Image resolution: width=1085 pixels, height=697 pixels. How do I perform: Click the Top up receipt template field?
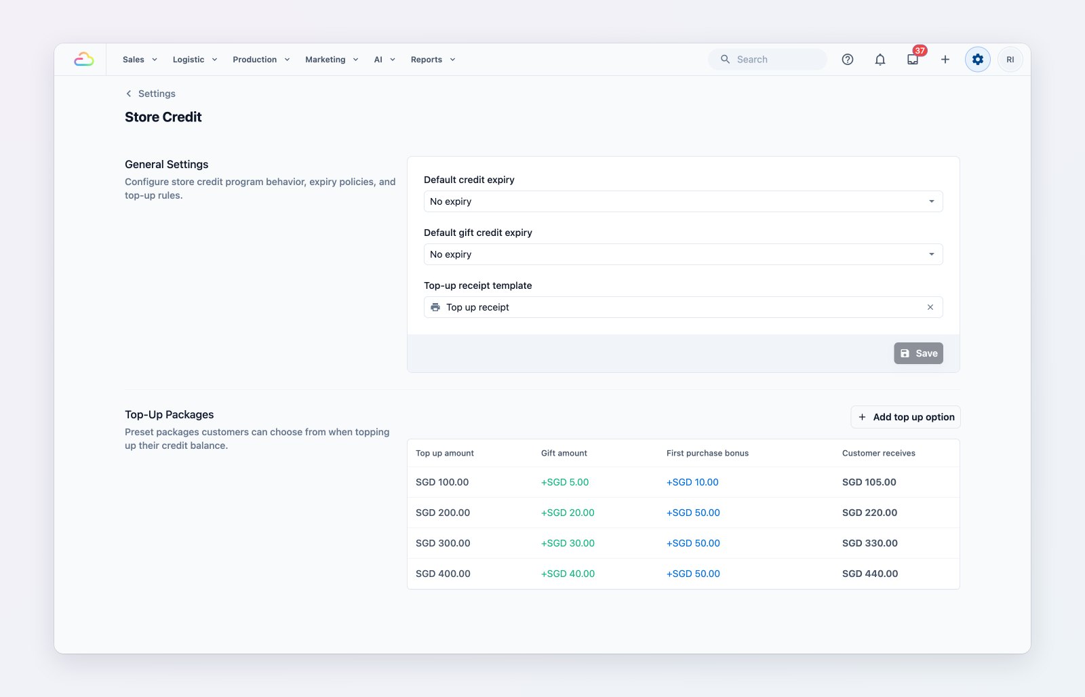click(x=684, y=307)
